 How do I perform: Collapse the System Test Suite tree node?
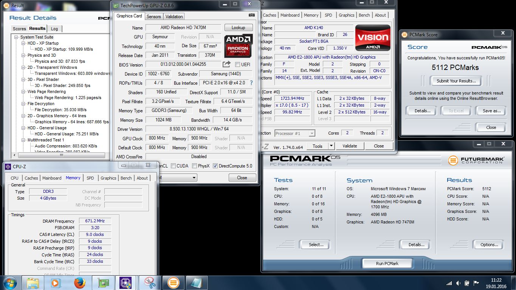click(16, 37)
